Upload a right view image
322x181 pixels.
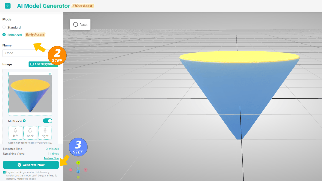coord(45,133)
